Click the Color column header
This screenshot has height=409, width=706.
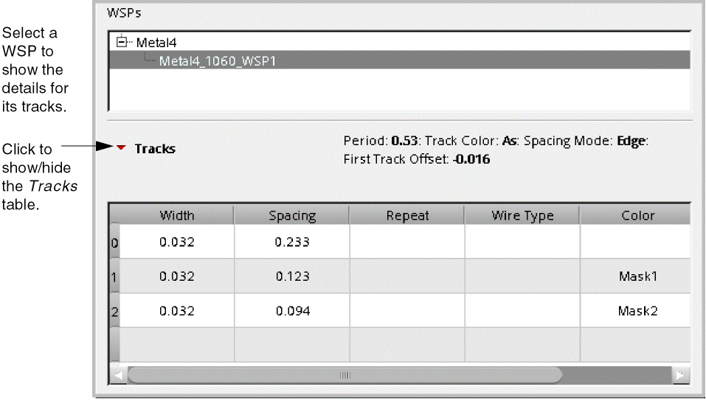click(x=637, y=216)
